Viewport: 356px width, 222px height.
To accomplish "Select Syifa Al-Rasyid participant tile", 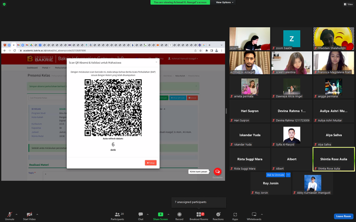I will click(291, 135).
